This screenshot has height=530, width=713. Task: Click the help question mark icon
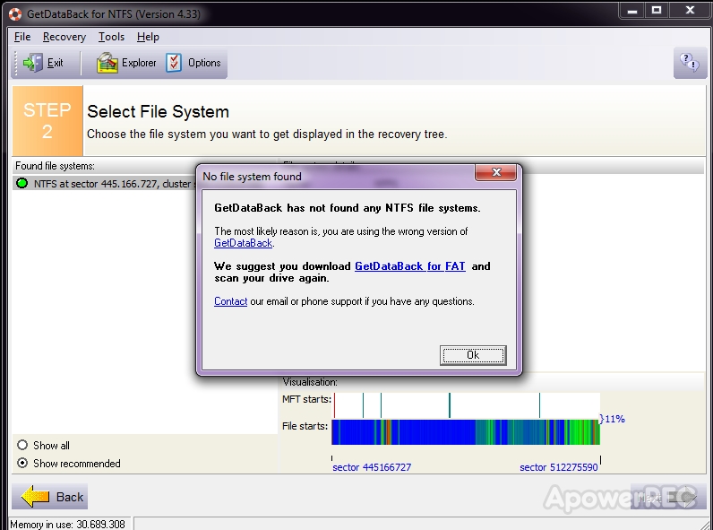point(690,63)
